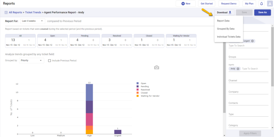Toggle the Include Previous Period checkbox
274x137 pixels.
point(50,60)
